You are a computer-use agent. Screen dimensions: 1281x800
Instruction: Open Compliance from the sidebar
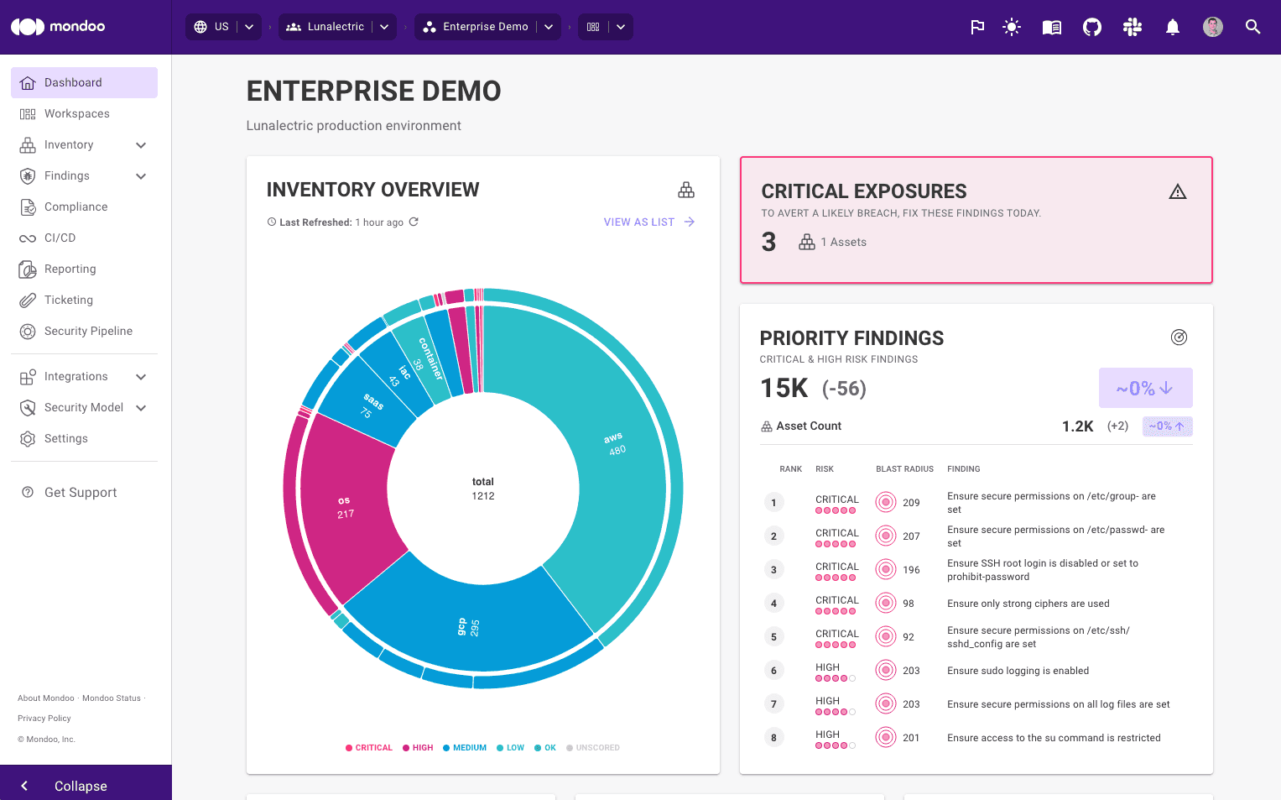[x=76, y=207]
